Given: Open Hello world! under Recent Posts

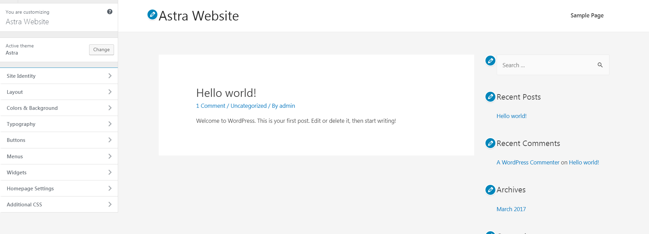Looking at the screenshot, I should pyautogui.click(x=511, y=116).
